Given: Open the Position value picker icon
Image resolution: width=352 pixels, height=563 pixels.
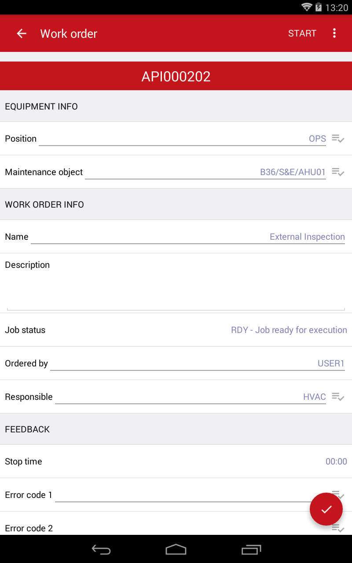Looking at the screenshot, I should pyautogui.click(x=337, y=139).
